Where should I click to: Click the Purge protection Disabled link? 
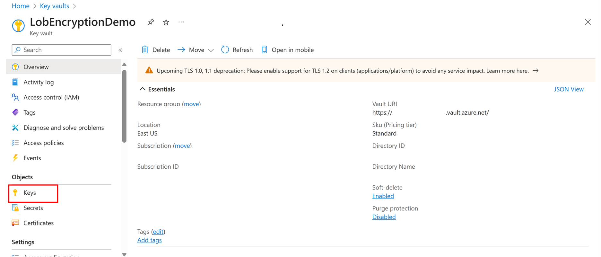click(384, 217)
